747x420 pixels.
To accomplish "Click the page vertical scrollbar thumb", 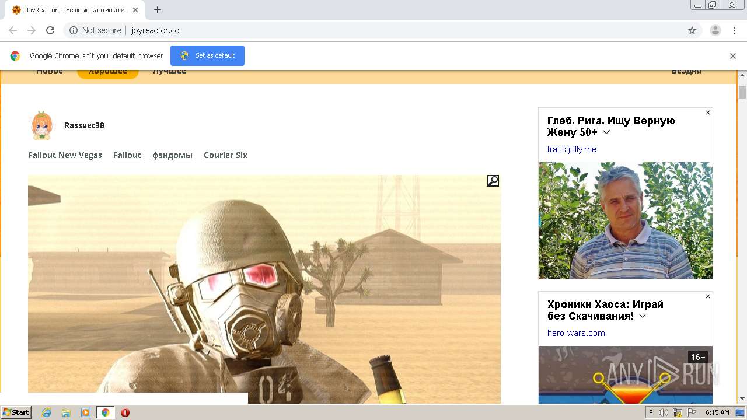I will [x=742, y=92].
